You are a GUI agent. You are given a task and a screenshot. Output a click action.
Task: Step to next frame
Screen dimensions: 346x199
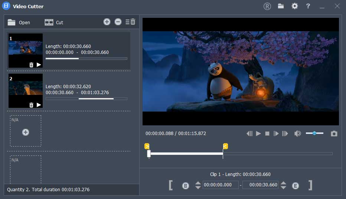276,134
